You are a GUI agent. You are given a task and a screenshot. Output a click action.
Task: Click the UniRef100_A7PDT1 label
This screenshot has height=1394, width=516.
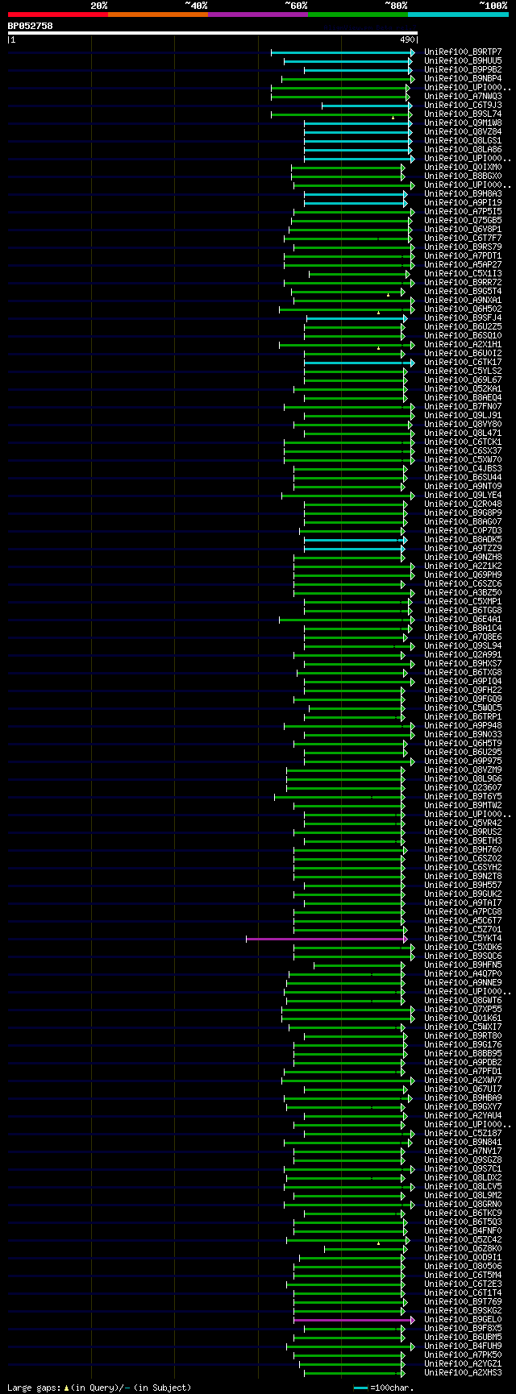pos(463,255)
